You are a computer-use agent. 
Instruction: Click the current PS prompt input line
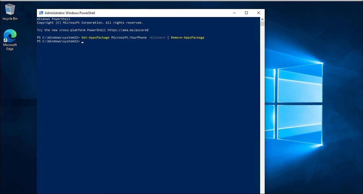pos(58,41)
